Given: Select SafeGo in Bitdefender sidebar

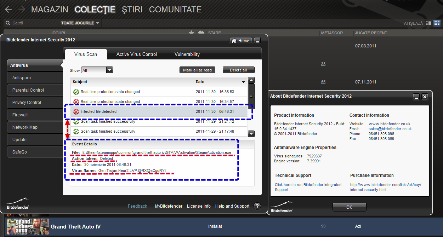Looking at the screenshot, I should pyautogui.click(x=35, y=152).
